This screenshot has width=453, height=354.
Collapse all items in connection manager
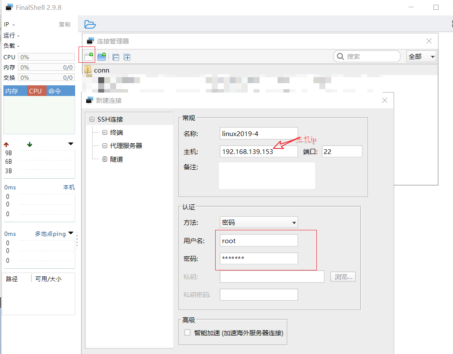click(116, 57)
